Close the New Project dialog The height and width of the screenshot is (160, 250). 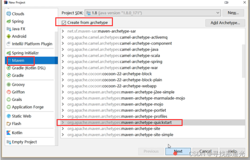[244, 2]
